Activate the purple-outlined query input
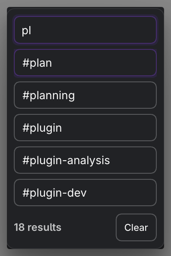 pos(85,30)
